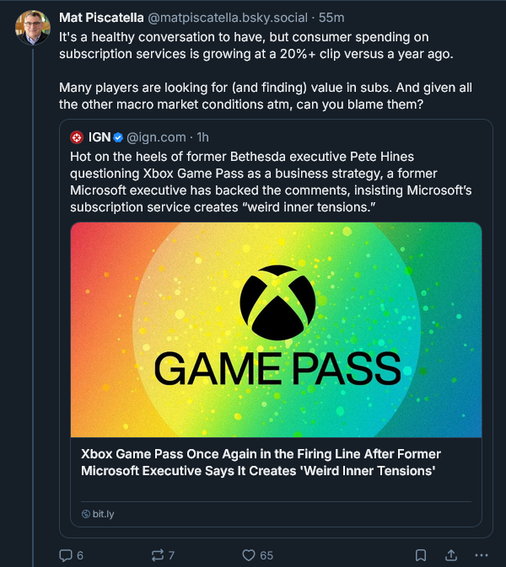
Task: Open the Xbox Game Pass article image
Action: pyautogui.click(x=276, y=329)
